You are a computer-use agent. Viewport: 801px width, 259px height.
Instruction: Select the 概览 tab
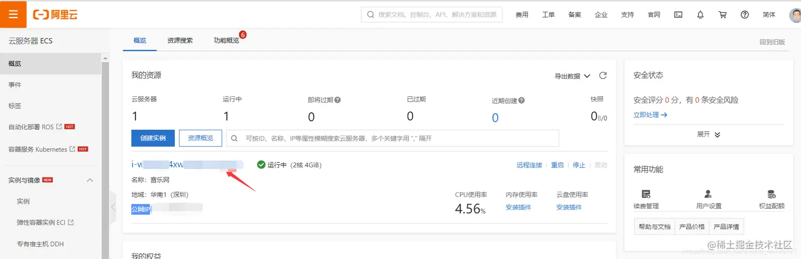(140, 40)
